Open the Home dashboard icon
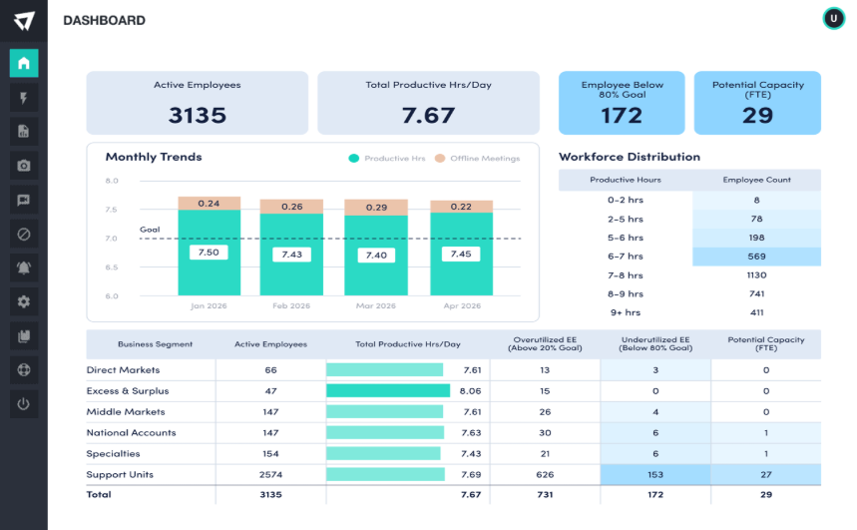Screen dimensions: 857x530 pyautogui.click(x=24, y=63)
